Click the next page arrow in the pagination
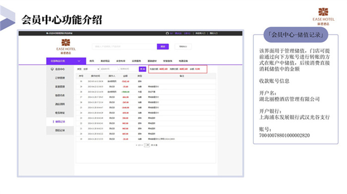This screenshot has width=347, height=194. (x=142, y=145)
